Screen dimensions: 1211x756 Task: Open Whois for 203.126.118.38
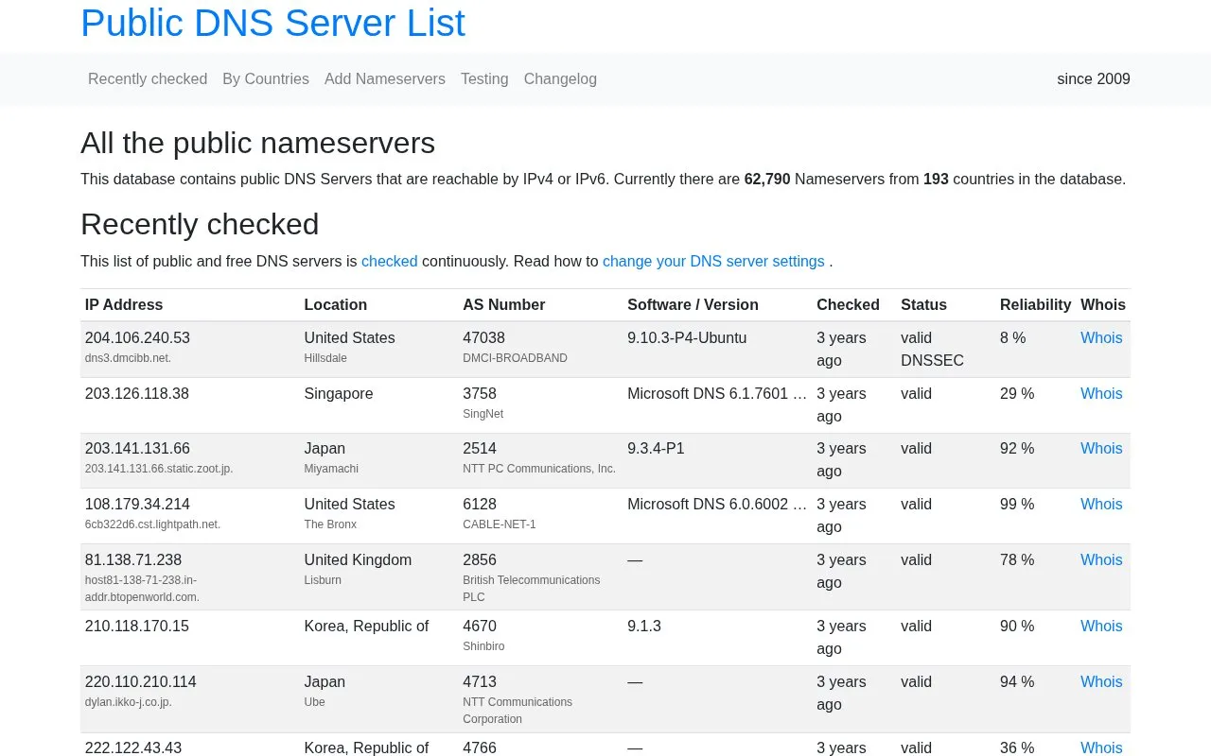tap(1101, 394)
